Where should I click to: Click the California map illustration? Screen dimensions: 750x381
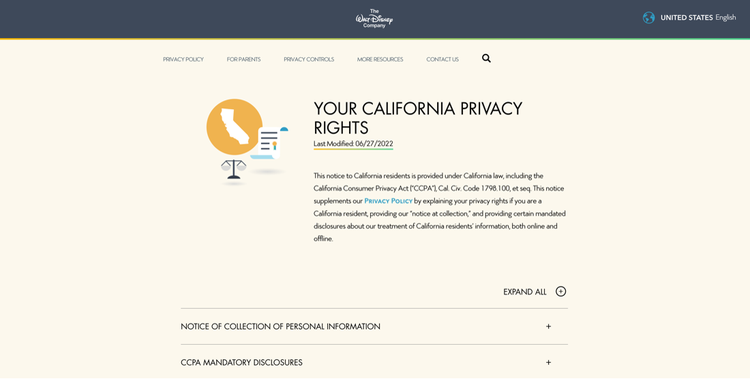click(x=235, y=127)
